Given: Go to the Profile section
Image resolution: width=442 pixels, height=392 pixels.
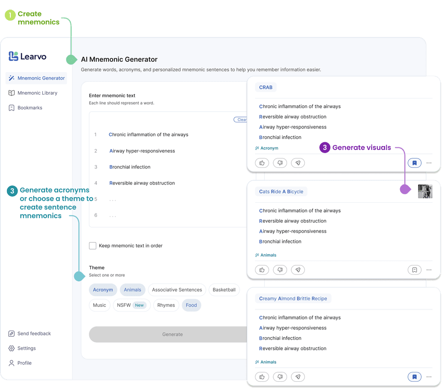Looking at the screenshot, I should click(x=23, y=363).
